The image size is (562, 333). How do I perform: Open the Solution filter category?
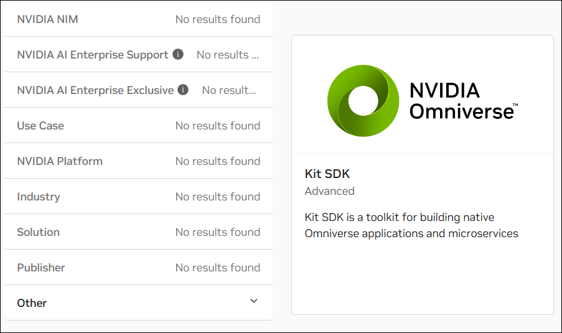pos(138,232)
